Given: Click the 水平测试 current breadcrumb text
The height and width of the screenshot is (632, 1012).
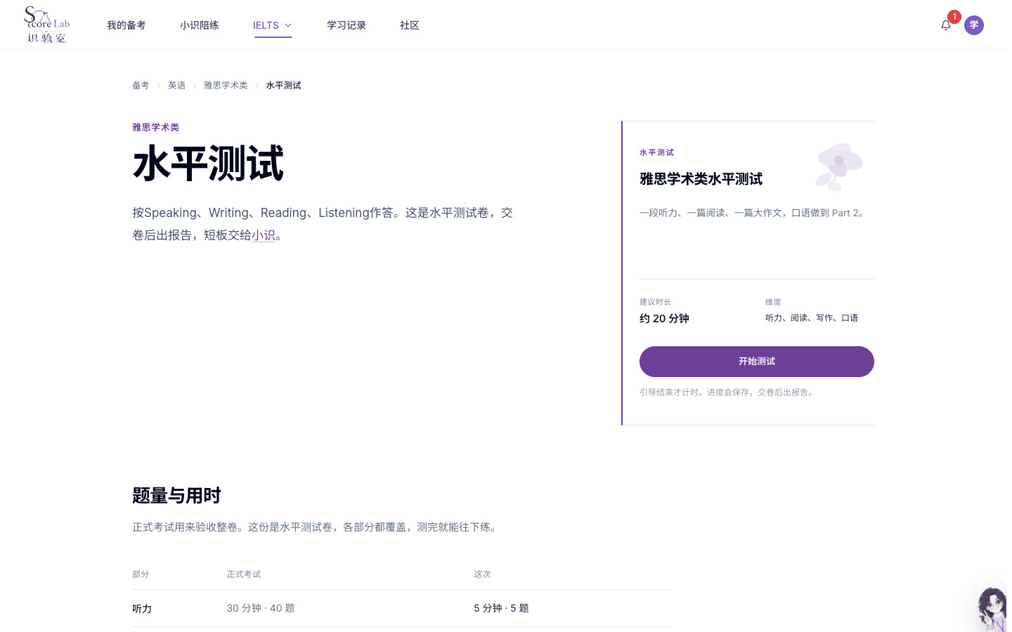Looking at the screenshot, I should 283,86.
